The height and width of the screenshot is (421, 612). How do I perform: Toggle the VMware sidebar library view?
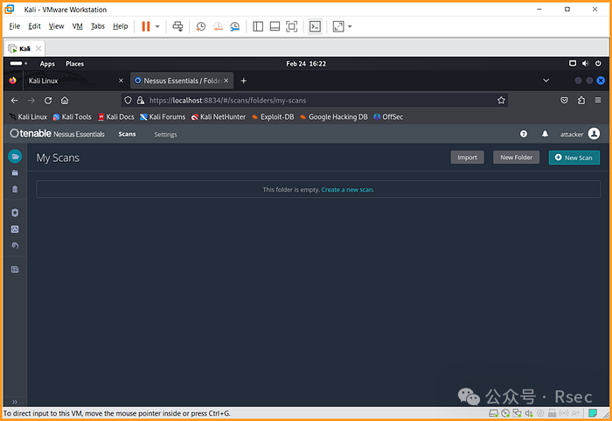(258, 26)
